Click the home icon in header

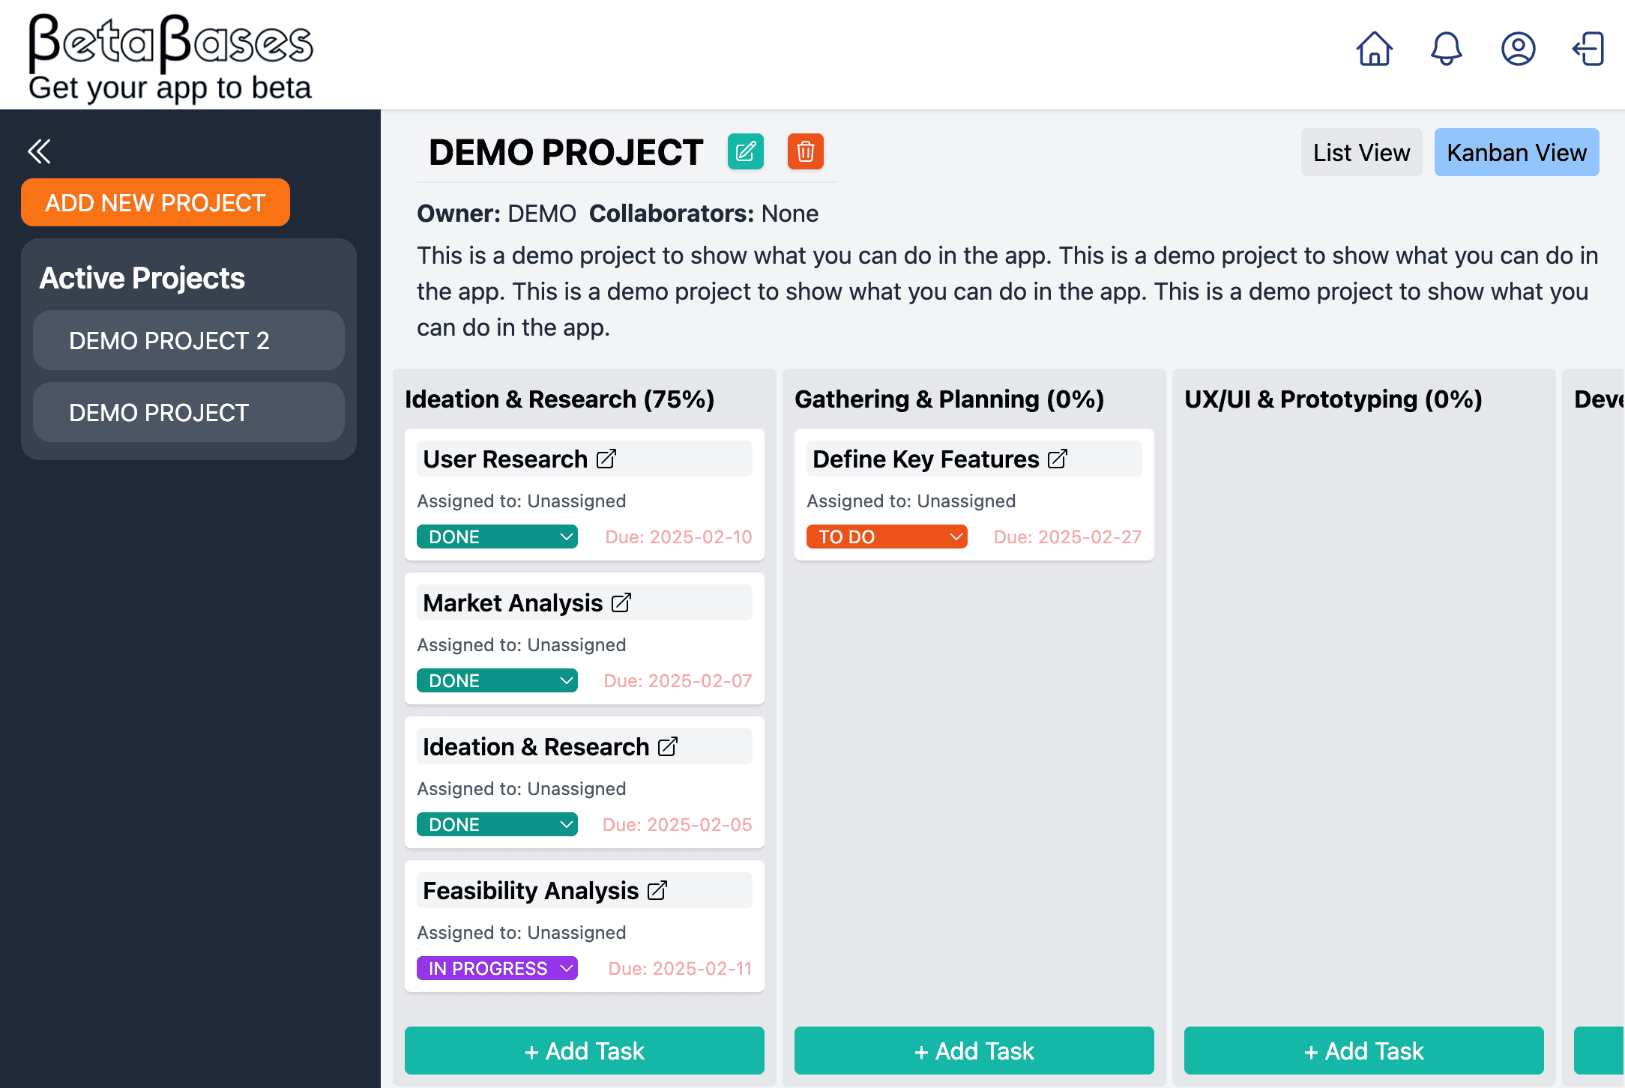[x=1374, y=49]
